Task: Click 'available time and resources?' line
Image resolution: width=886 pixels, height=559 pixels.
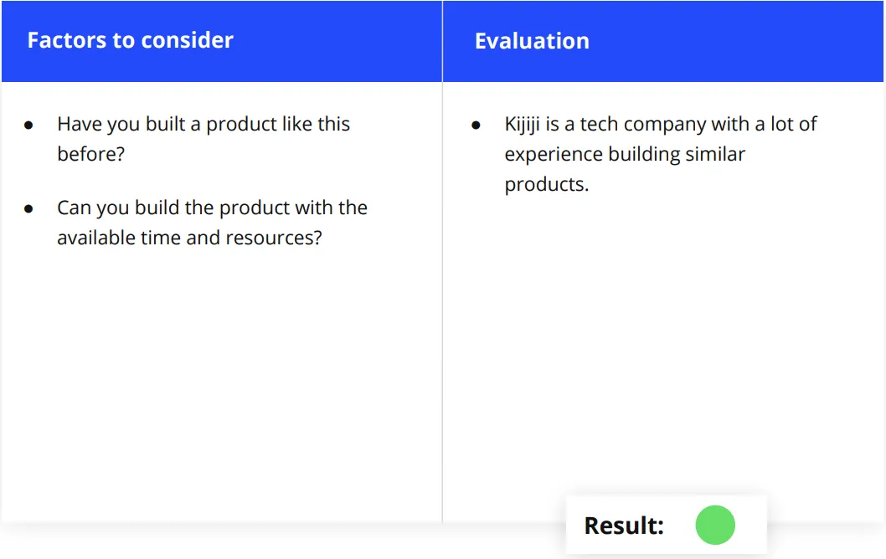Action: 189,238
